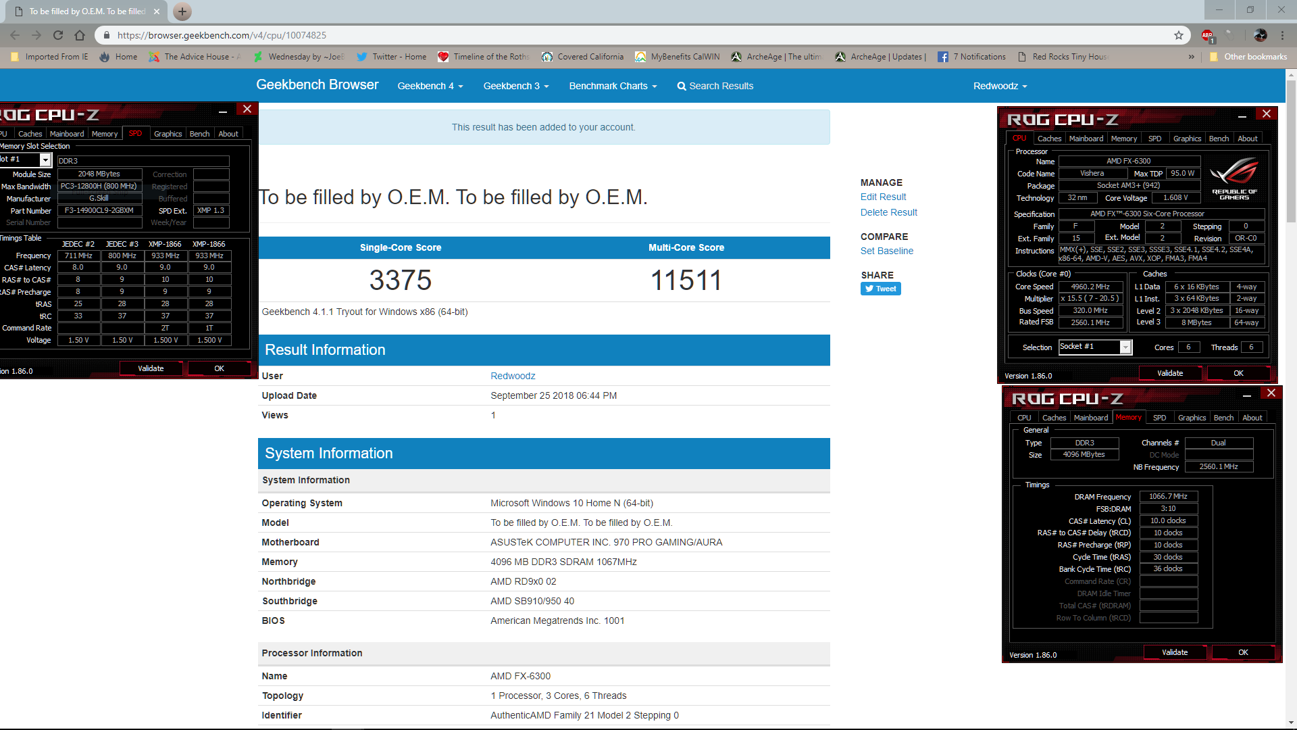Screen dimensions: 1297x730
Task: Open the Redwoodz user profile link
Action: point(513,376)
